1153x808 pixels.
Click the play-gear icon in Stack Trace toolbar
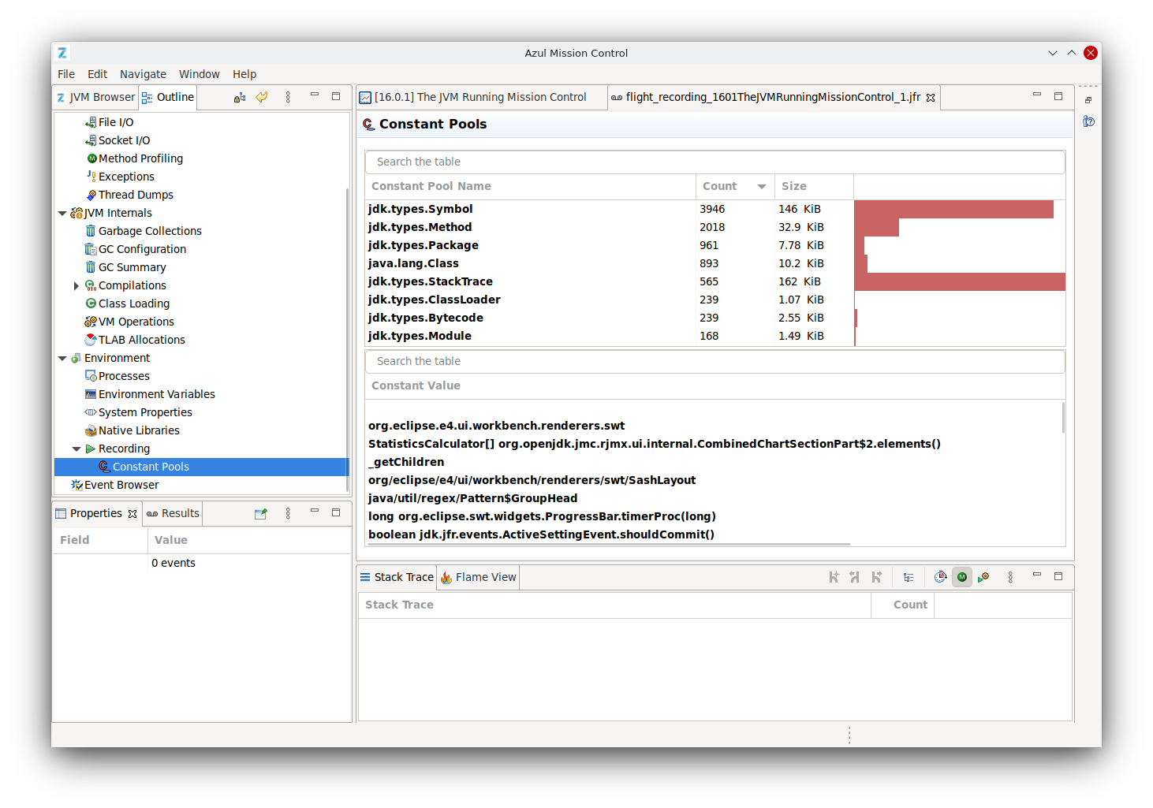[983, 577]
